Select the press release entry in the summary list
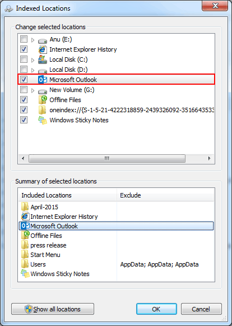The image size is (232, 326). 48,245
